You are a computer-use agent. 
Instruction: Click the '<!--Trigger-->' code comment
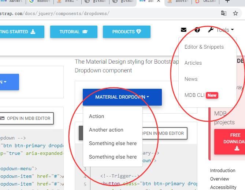pyautogui.click(x=120, y=176)
